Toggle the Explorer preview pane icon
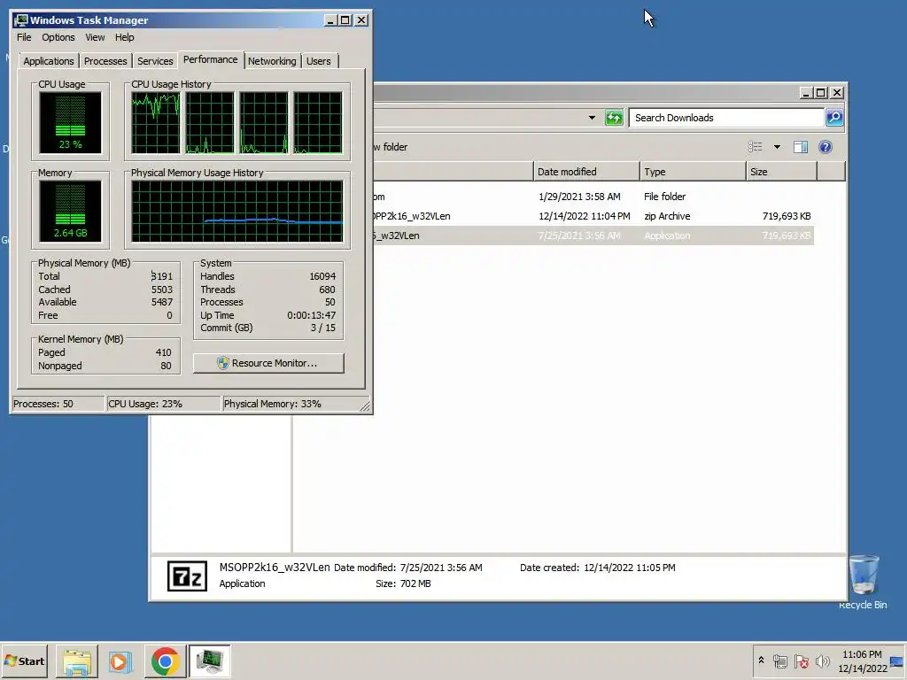The image size is (907, 680). point(801,147)
